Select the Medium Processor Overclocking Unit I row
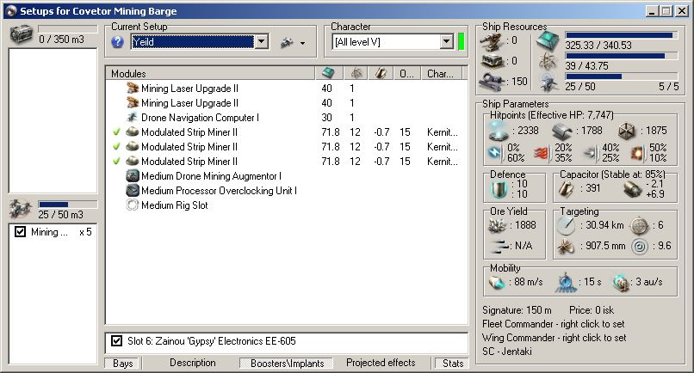 tap(287, 190)
